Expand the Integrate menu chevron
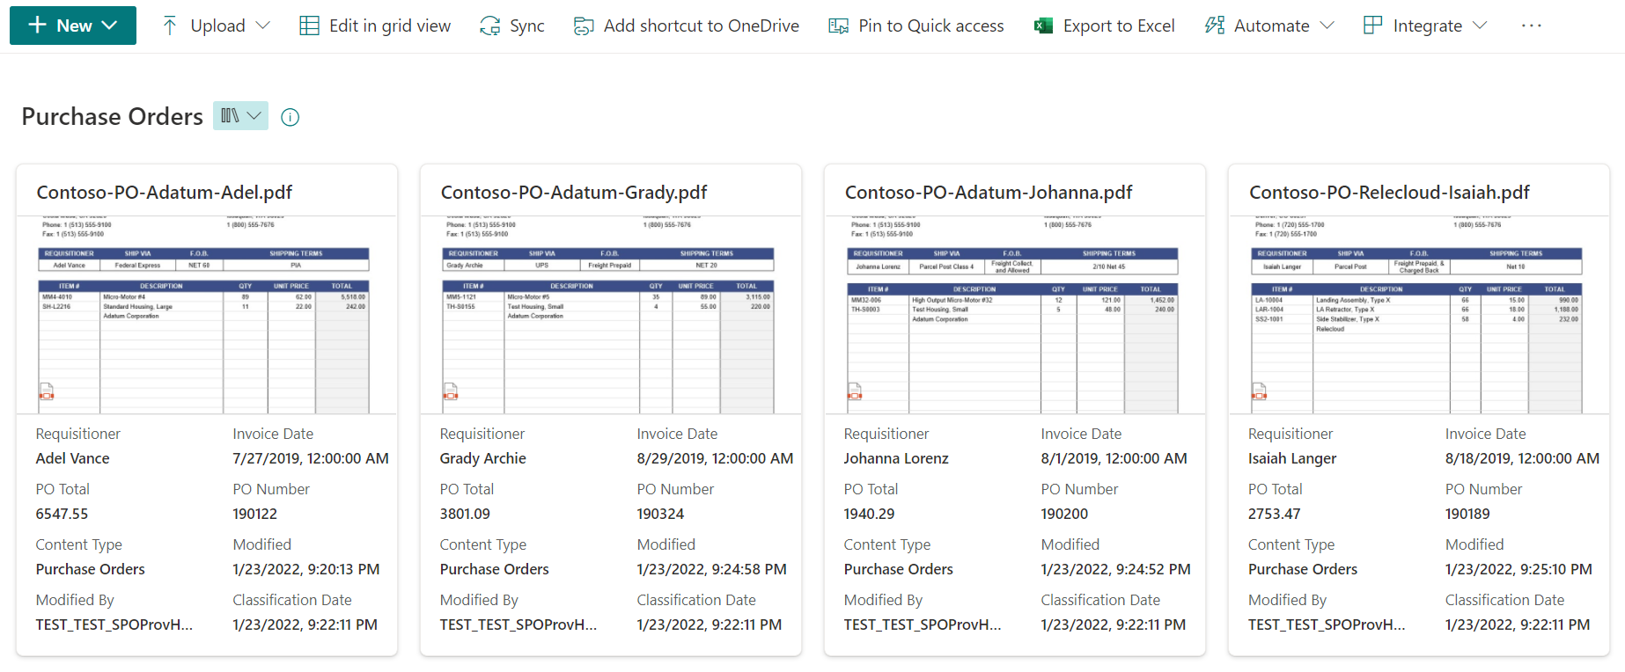This screenshot has height=672, width=1625. [x=1480, y=26]
